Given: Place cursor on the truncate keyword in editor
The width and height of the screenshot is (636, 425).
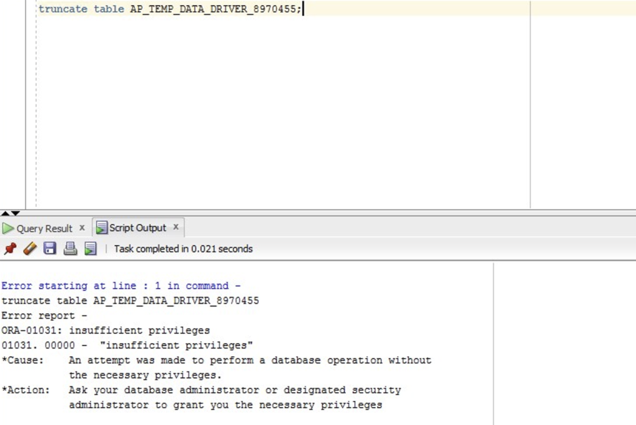Looking at the screenshot, I should click(x=63, y=9).
